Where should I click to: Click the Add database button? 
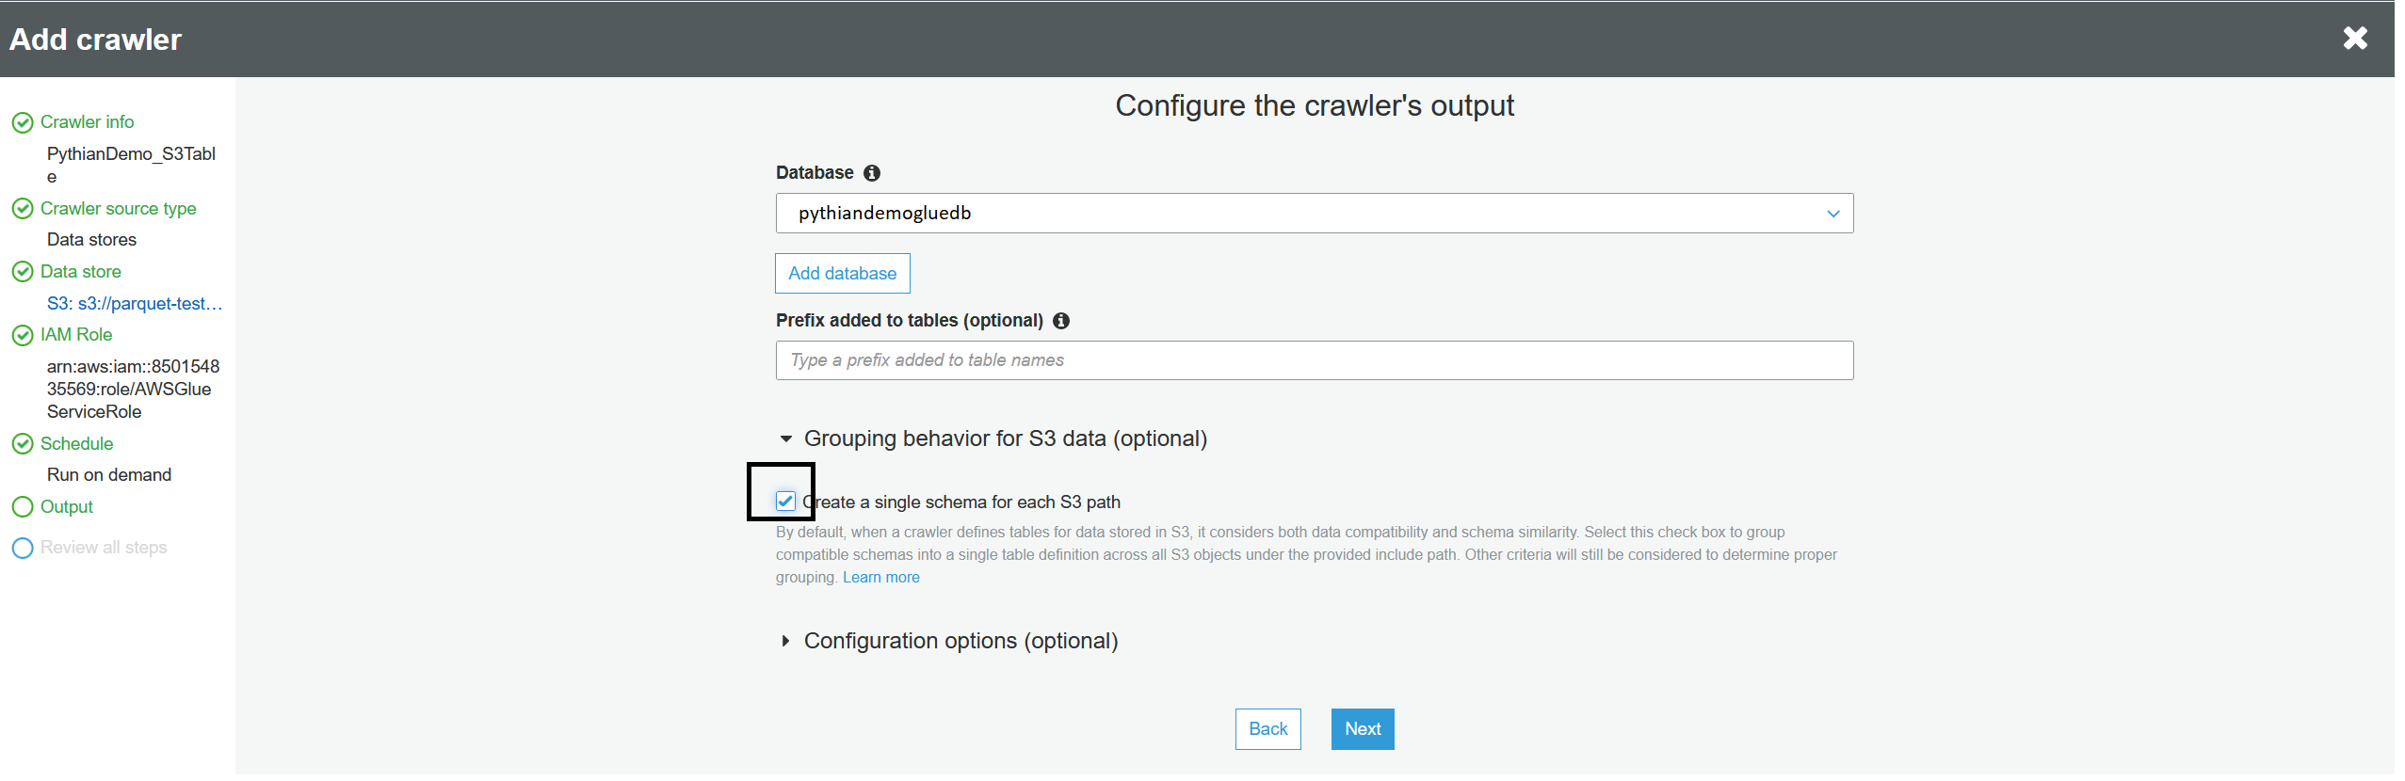click(842, 274)
